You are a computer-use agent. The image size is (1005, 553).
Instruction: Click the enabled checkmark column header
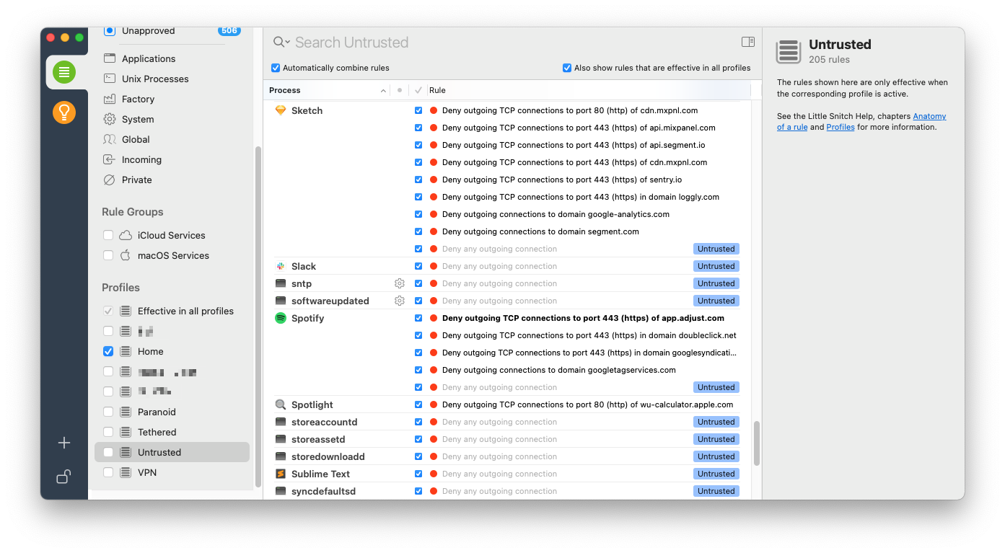click(x=418, y=90)
